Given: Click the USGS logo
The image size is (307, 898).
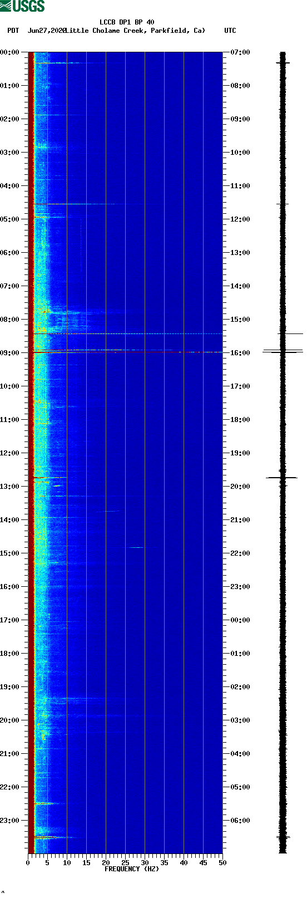Looking at the screenshot, I should pyautogui.click(x=22, y=6).
